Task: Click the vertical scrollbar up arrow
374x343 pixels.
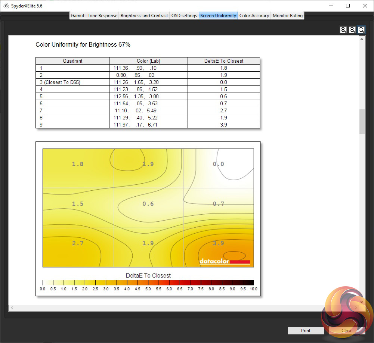Action: coord(362,39)
